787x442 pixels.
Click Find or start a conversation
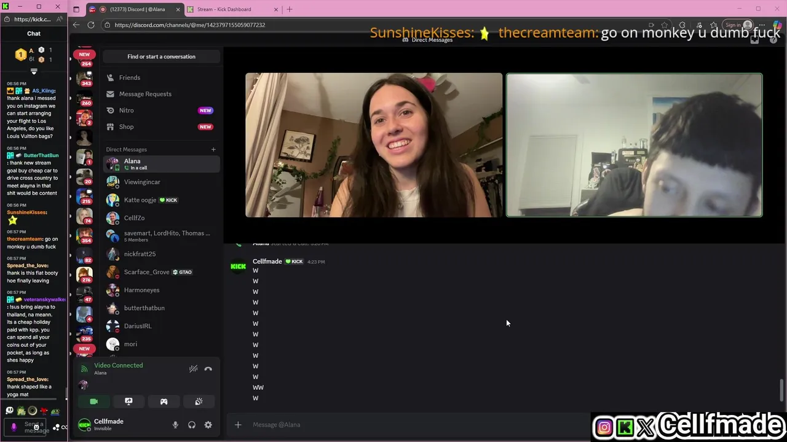pos(162,56)
